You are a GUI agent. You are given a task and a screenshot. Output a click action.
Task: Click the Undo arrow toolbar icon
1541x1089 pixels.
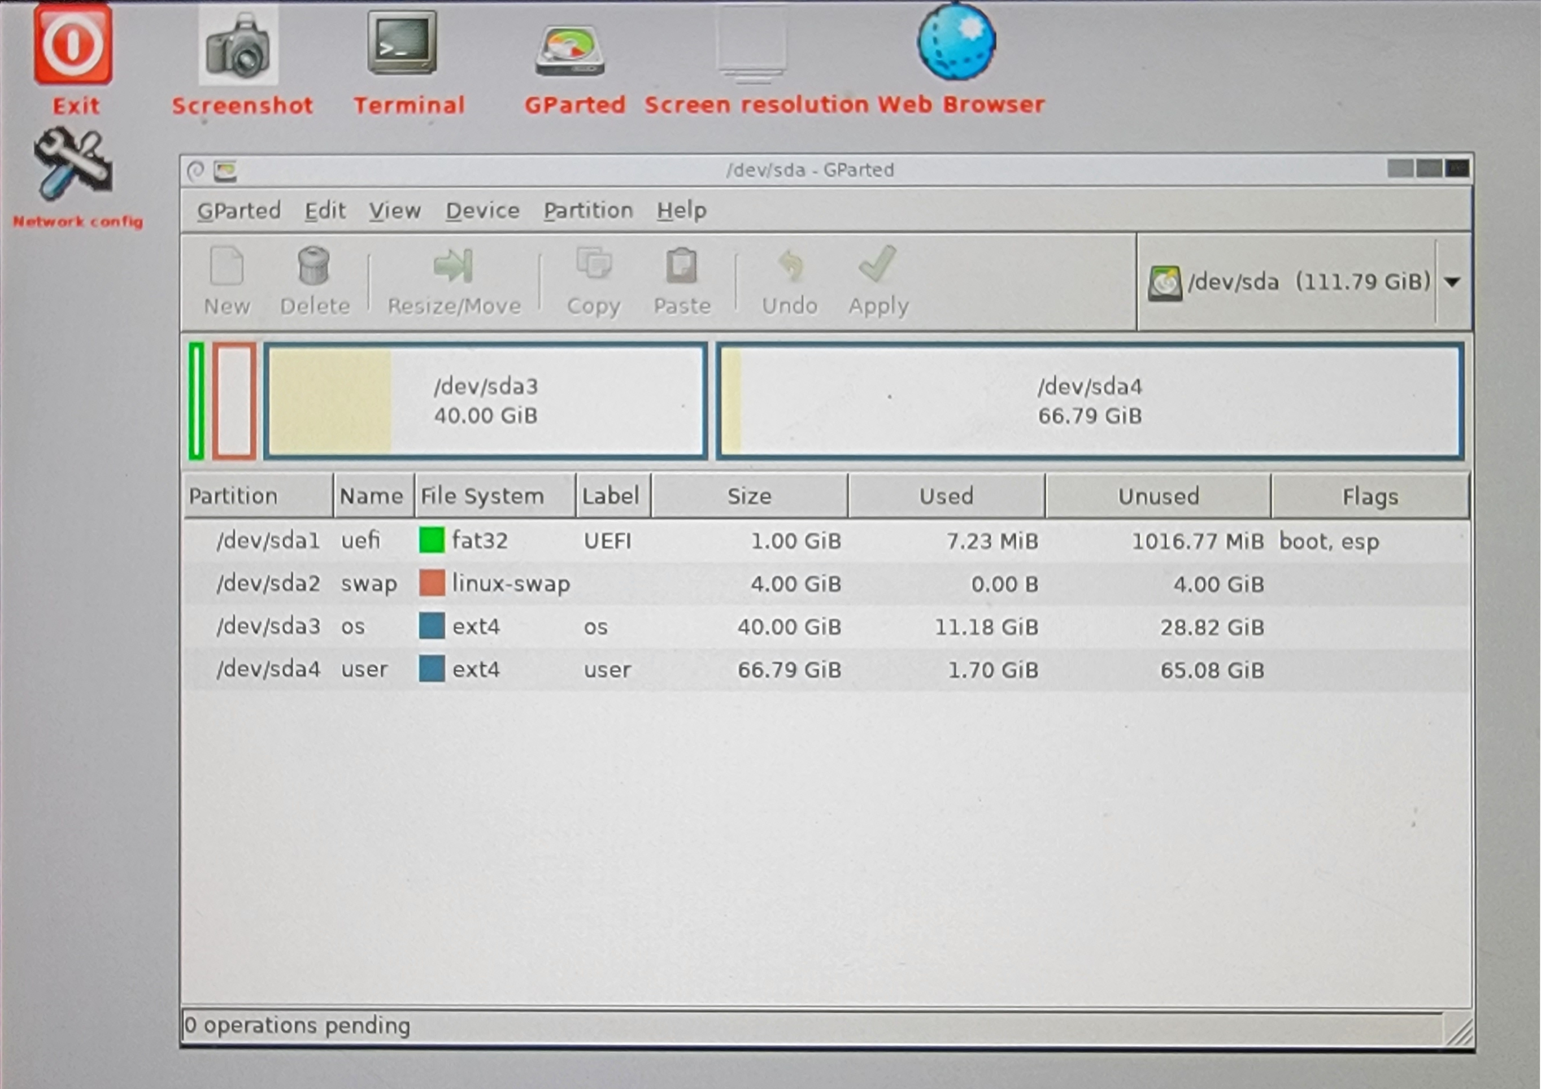(790, 267)
